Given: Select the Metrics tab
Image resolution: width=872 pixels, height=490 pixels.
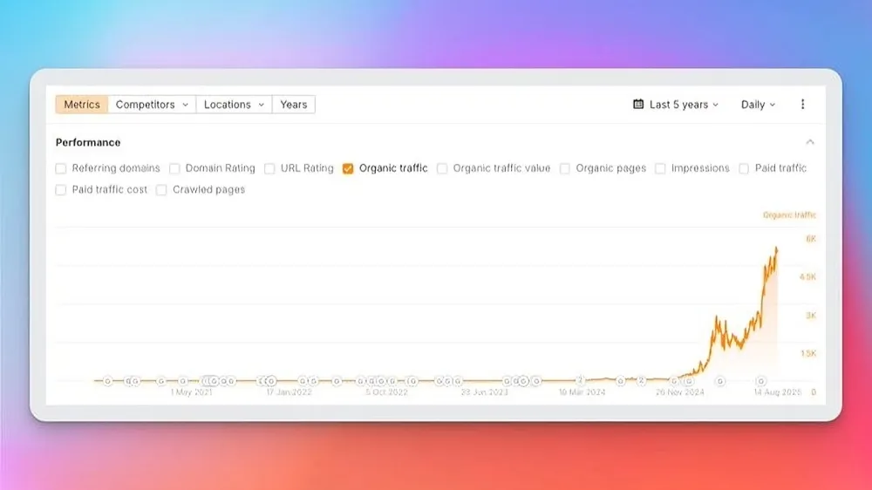Looking at the screenshot, I should coord(82,105).
